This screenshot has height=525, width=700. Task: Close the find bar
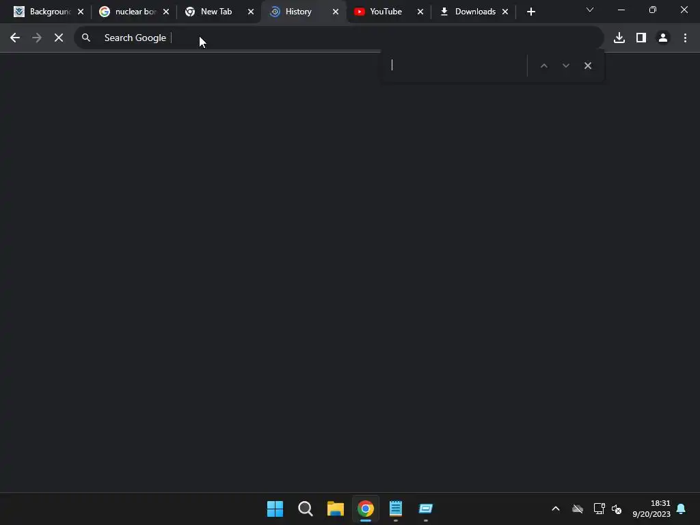coord(587,66)
